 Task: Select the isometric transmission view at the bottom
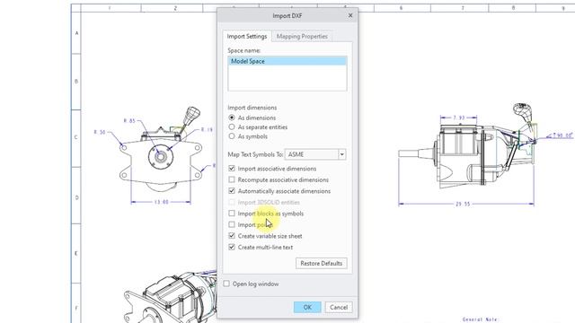point(171,297)
